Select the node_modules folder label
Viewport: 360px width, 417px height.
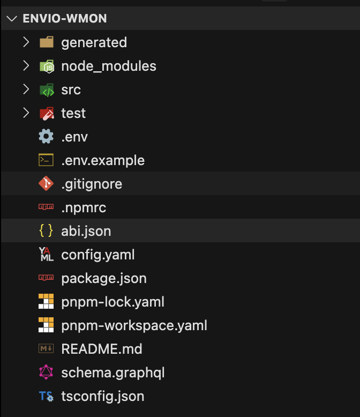point(109,66)
